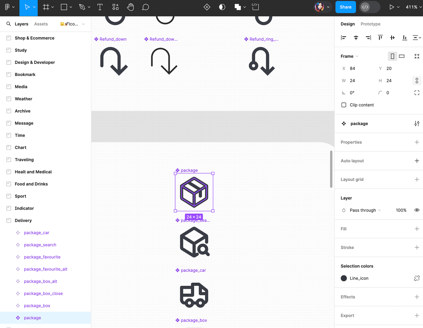
Task: Click Resize to fit icon
Action: click(417, 56)
